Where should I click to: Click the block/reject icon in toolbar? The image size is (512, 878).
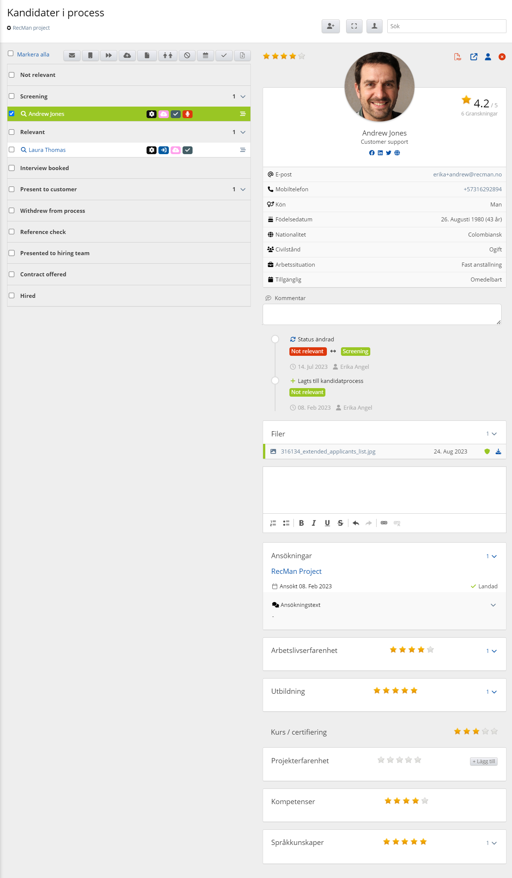click(187, 55)
